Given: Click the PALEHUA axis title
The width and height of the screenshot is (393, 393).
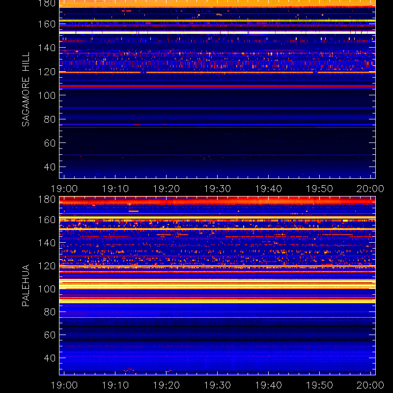Looking at the screenshot, I should click(x=26, y=285).
